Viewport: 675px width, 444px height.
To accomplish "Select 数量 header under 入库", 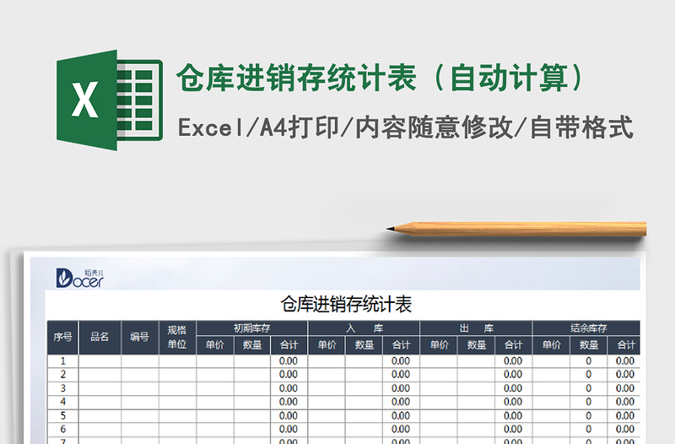I will click(364, 345).
